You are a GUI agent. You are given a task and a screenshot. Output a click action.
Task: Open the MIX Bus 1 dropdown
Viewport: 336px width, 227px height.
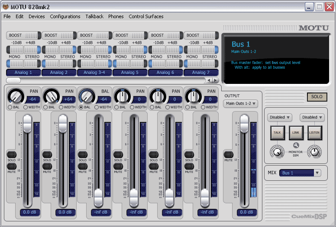pyautogui.click(x=300, y=173)
